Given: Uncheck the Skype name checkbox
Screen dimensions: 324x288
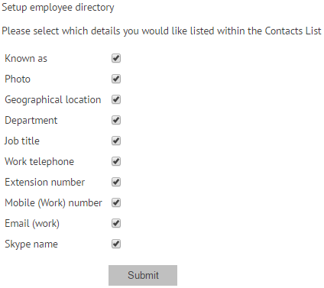Looking at the screenshot, I should [x=116, y=244].
